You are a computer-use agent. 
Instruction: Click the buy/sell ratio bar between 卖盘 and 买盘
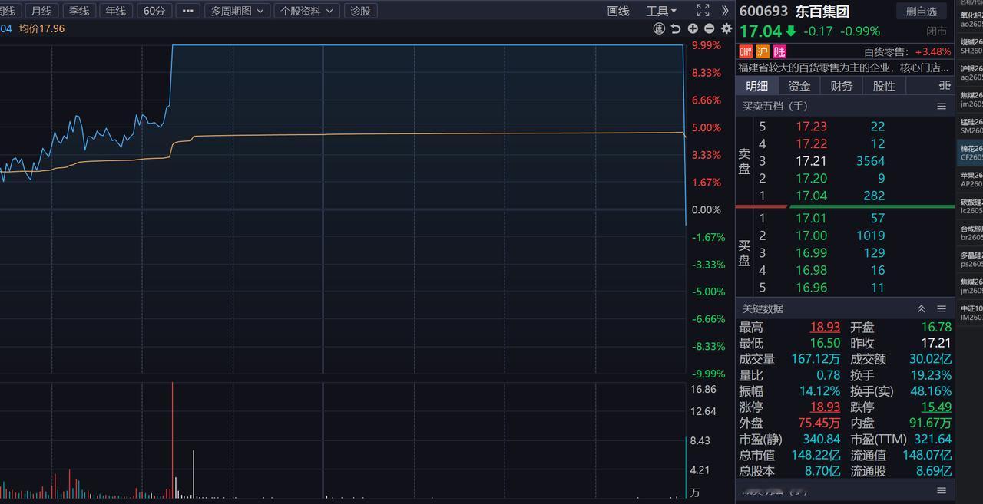point(844,206)
